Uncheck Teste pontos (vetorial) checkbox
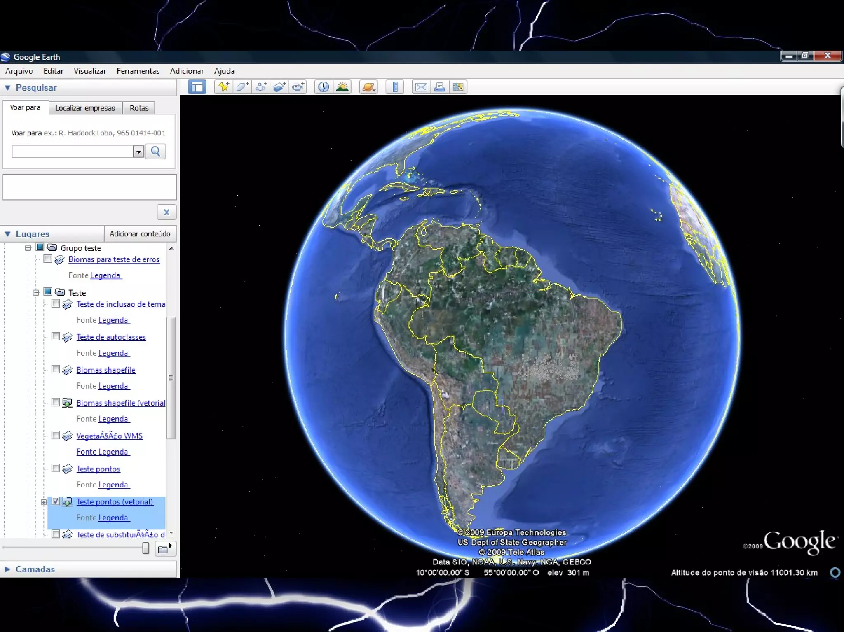This screenshot has width=844, height=632. (56, 501)
